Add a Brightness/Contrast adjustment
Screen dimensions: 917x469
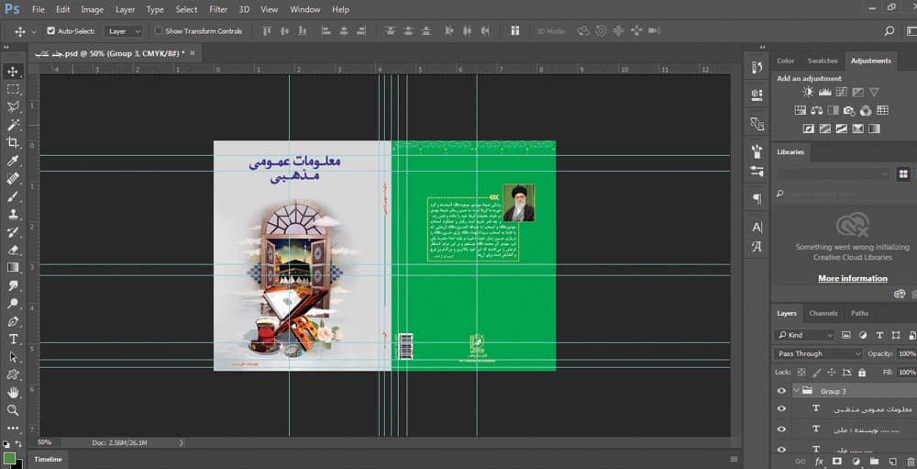(x=808, y=92)
